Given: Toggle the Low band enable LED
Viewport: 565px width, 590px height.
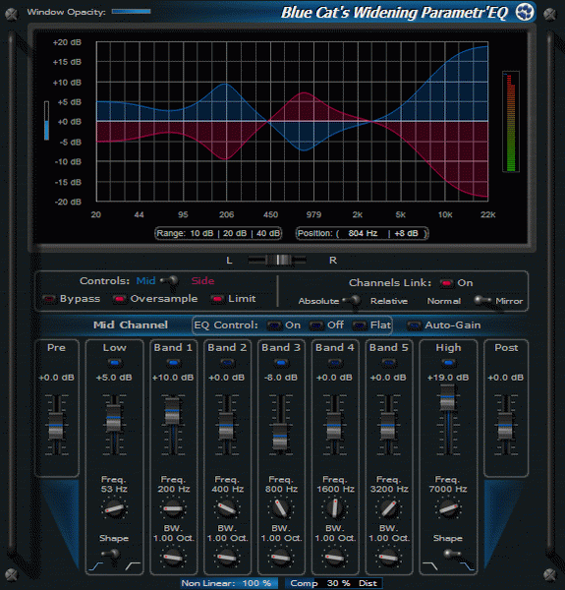Looking at the screenshot, I should click(114, 363).
